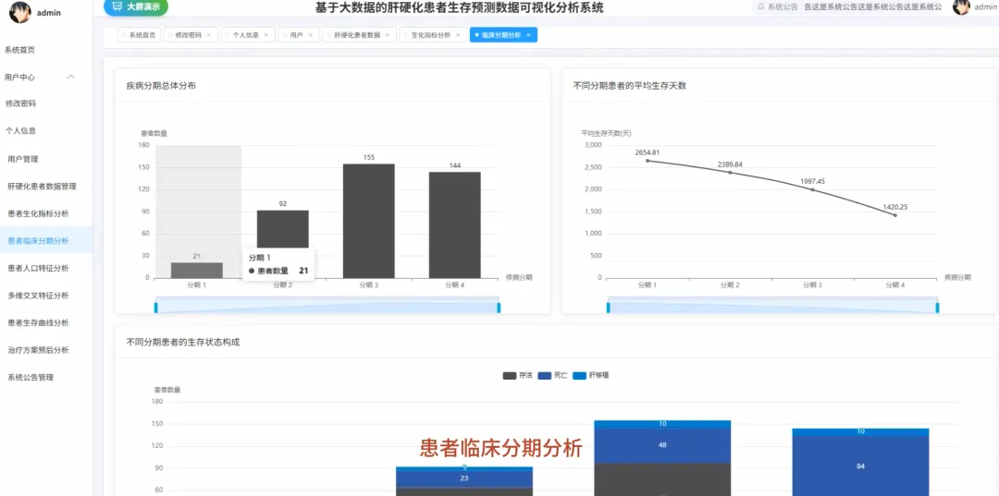Toggle the 肝移植 legend item
Screen dimensions: 999x496
tap(590, 375)
